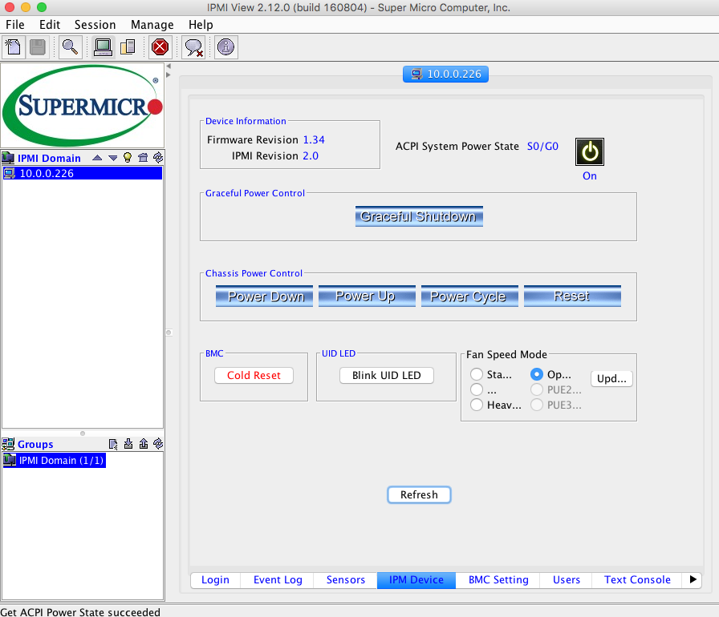Open the Edit menu

50,25
